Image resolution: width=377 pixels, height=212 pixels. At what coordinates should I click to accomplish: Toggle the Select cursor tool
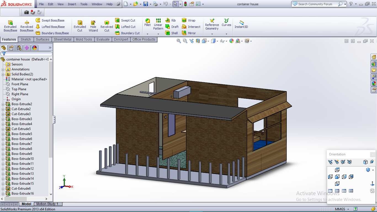(176, 4)
